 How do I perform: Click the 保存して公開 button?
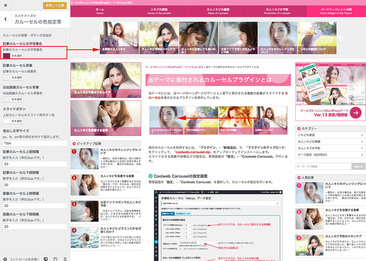tap(55, 5)
